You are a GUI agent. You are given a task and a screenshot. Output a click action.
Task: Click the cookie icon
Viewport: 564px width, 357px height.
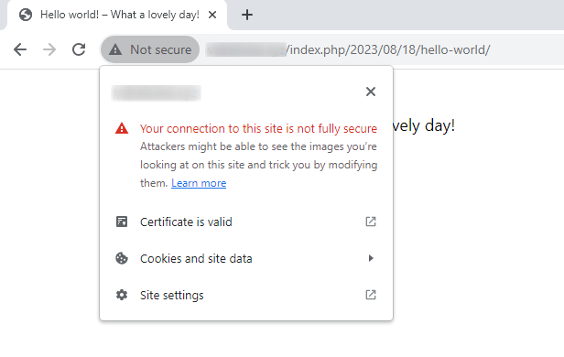tap(122, 258)
